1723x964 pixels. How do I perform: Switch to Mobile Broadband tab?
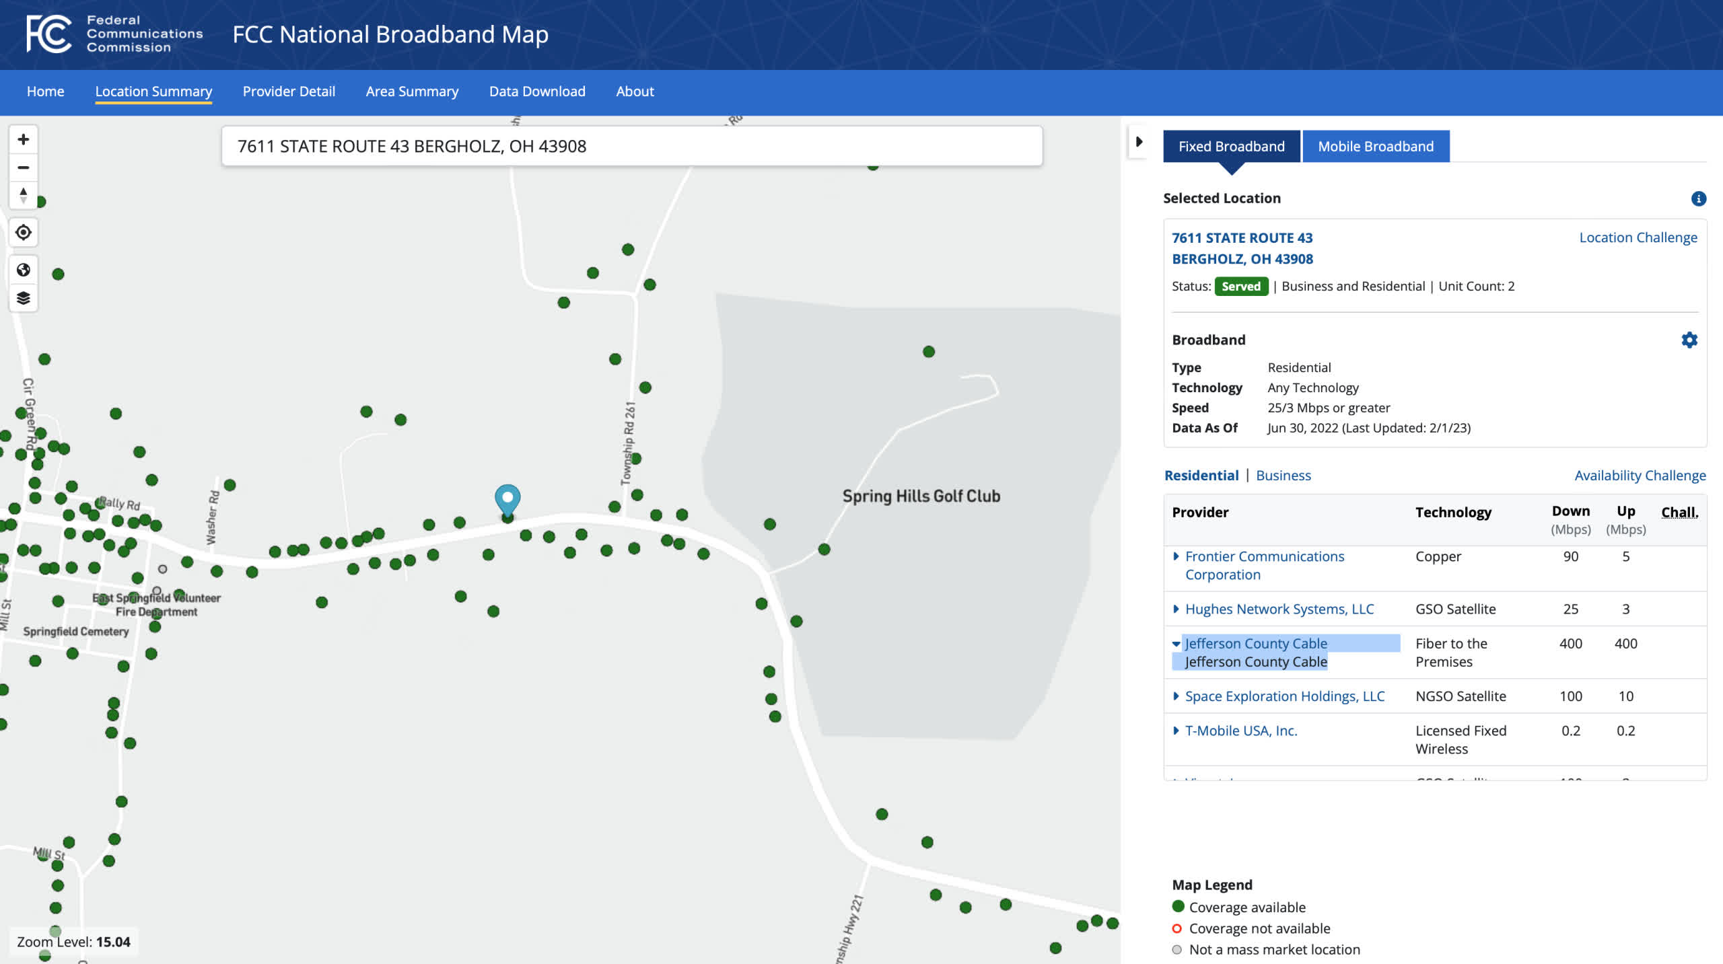pyautogui.click(x=1376, y=147)
